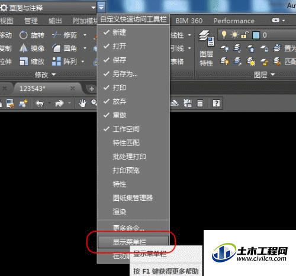Click the layer Freeze snowflake icon
Image resolution: width=296 pixels, height=276 pixels.
pyautogui.click(x=251, y=48)
